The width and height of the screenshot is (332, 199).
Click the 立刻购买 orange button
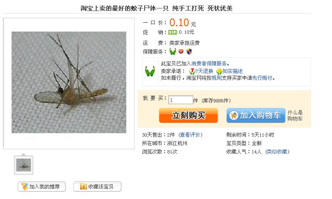click(189, 116)
